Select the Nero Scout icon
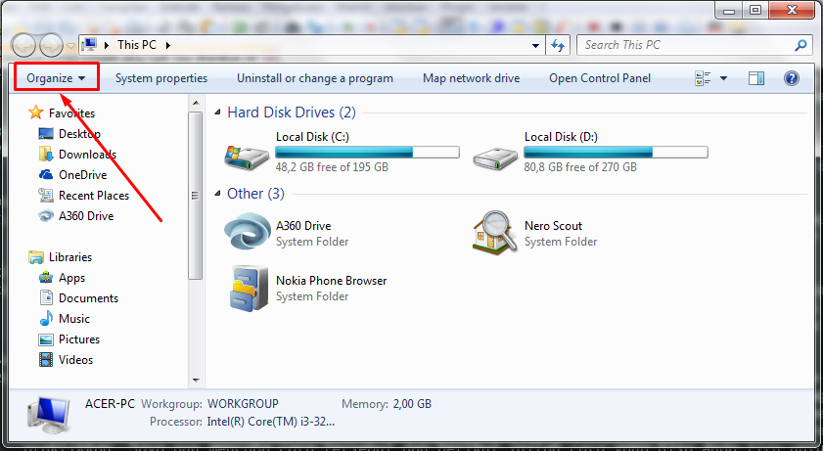 495,232
